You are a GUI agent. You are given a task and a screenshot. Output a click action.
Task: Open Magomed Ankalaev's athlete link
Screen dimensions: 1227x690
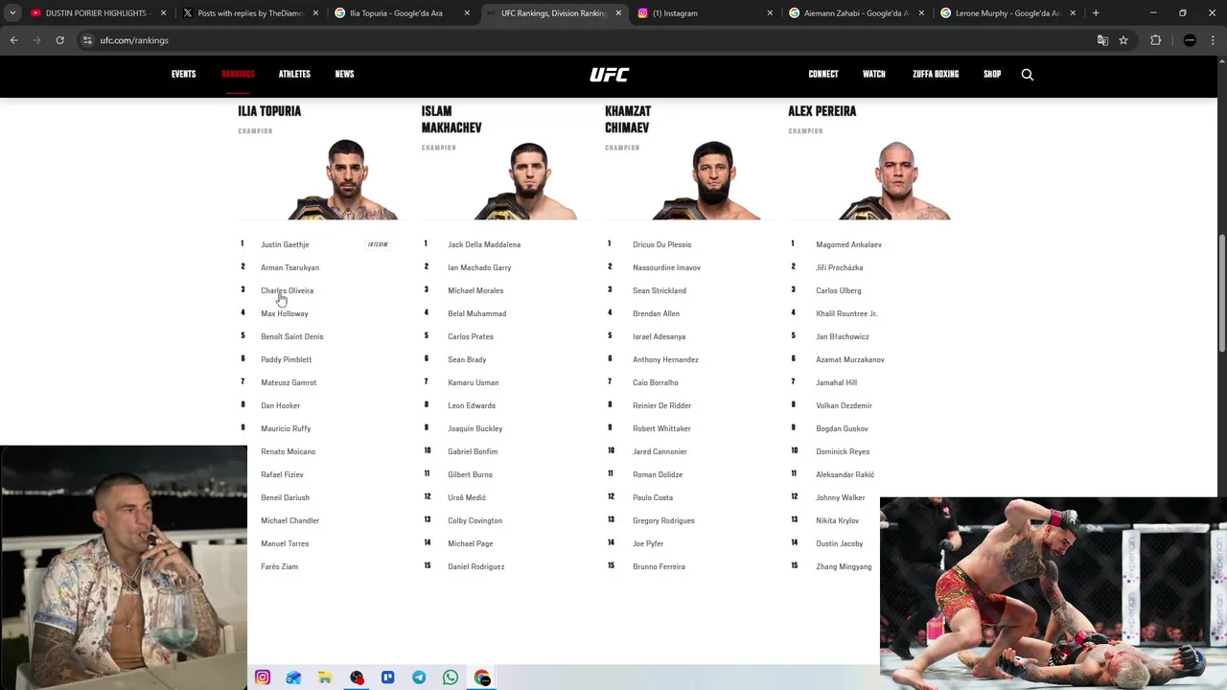pos(848,244)
